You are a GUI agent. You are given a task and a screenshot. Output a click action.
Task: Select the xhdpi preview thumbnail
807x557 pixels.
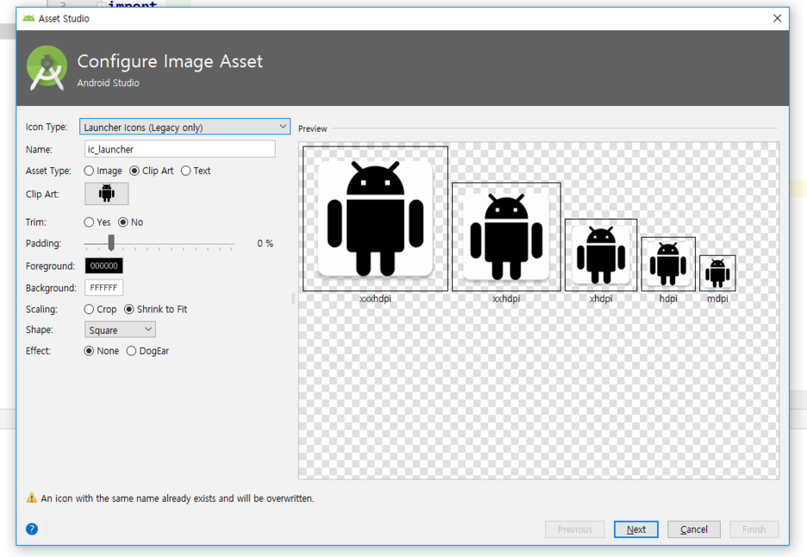click(x=601, y=255)
